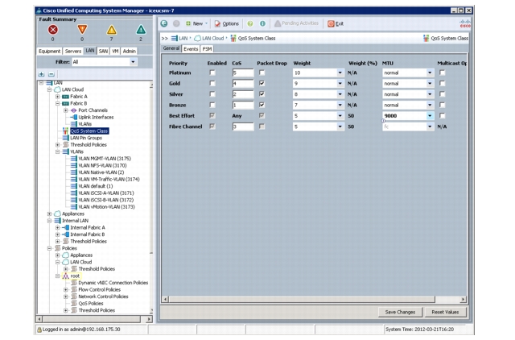
Task: Click the info about icon in toolbar
Action: tap(262, 23)
